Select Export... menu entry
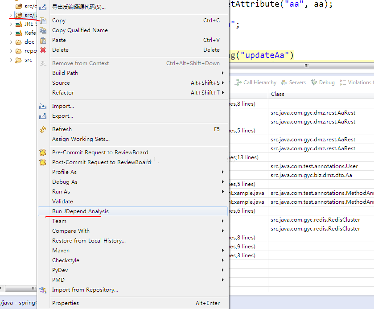Viewport: 374px width, 309px height. click(133, 116)
